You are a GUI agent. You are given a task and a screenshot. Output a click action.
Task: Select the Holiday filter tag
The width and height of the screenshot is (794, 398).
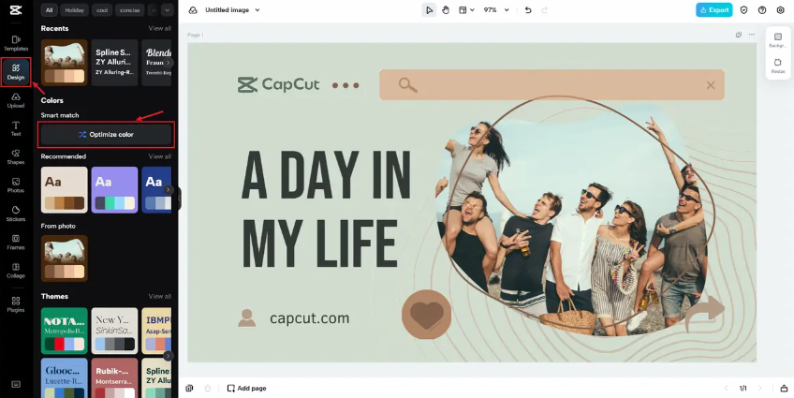pyautogui.click(x=75, y=10)
